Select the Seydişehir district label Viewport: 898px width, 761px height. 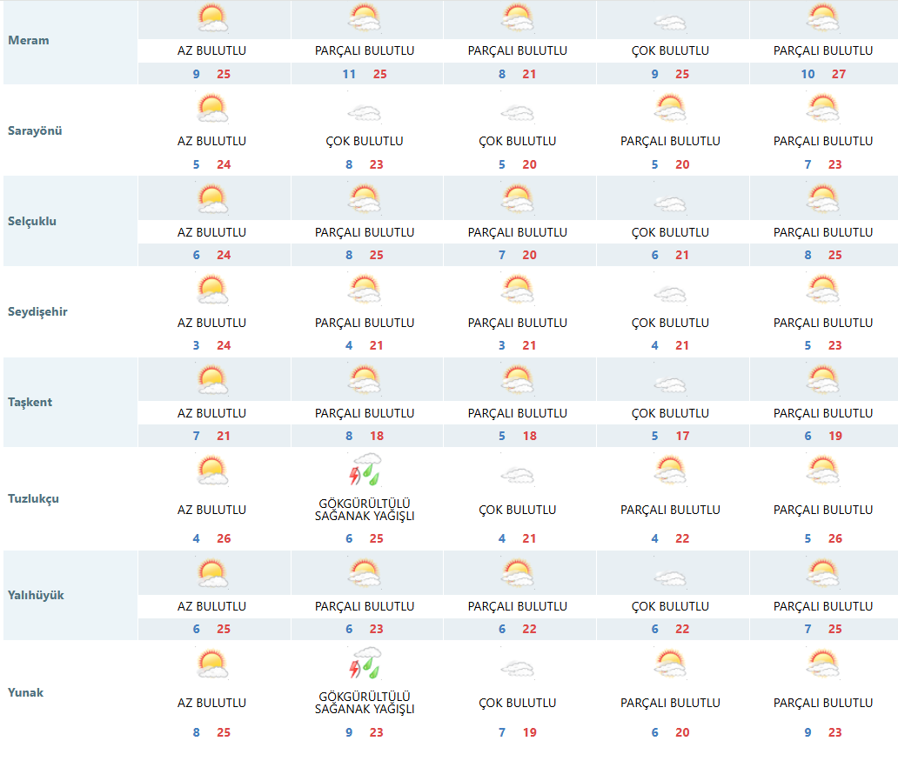coord(37,312)
